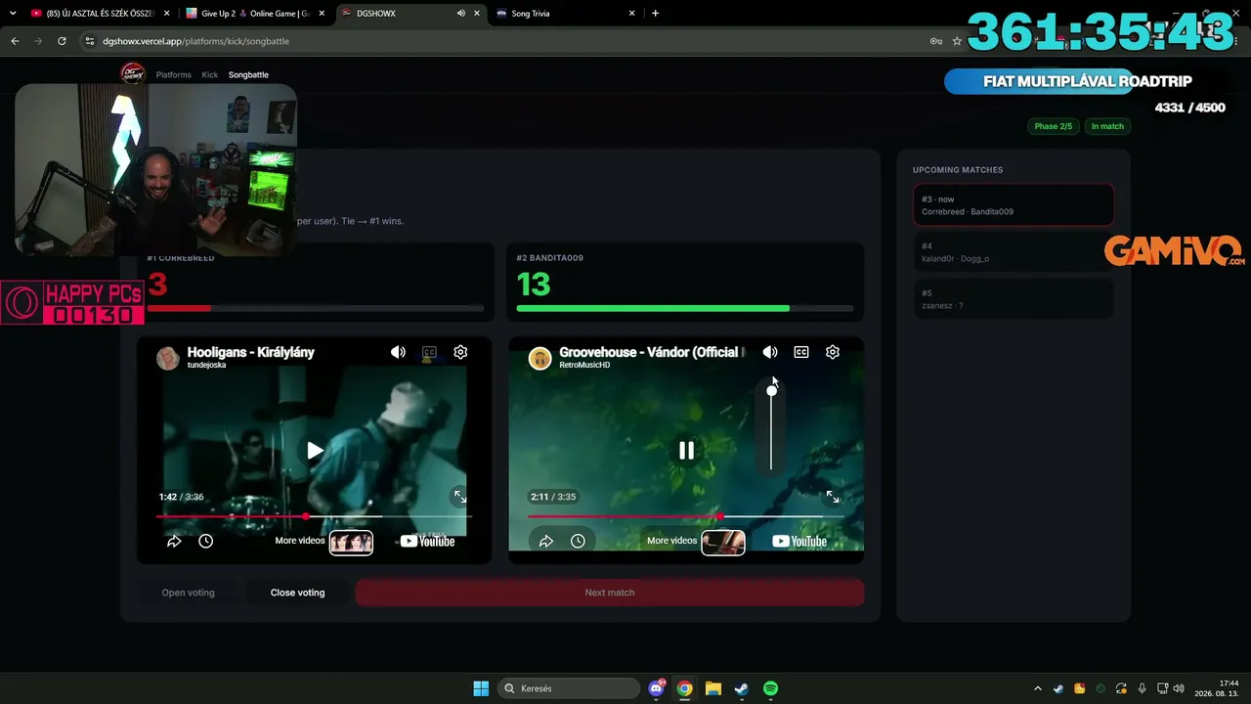Click Groovehouse video volume speaker icon
1251x704 pixels.
pyautogui.click(x=770, y=352)
